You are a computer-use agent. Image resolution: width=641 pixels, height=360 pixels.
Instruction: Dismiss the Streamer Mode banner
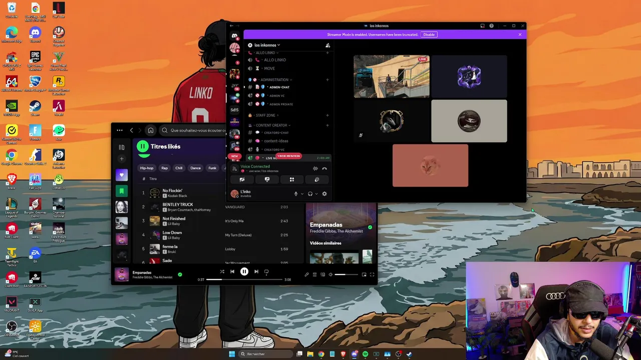point(520,34)
